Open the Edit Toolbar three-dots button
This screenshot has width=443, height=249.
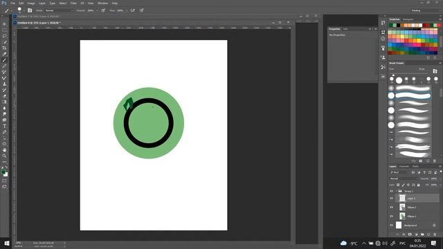[4, 162]
